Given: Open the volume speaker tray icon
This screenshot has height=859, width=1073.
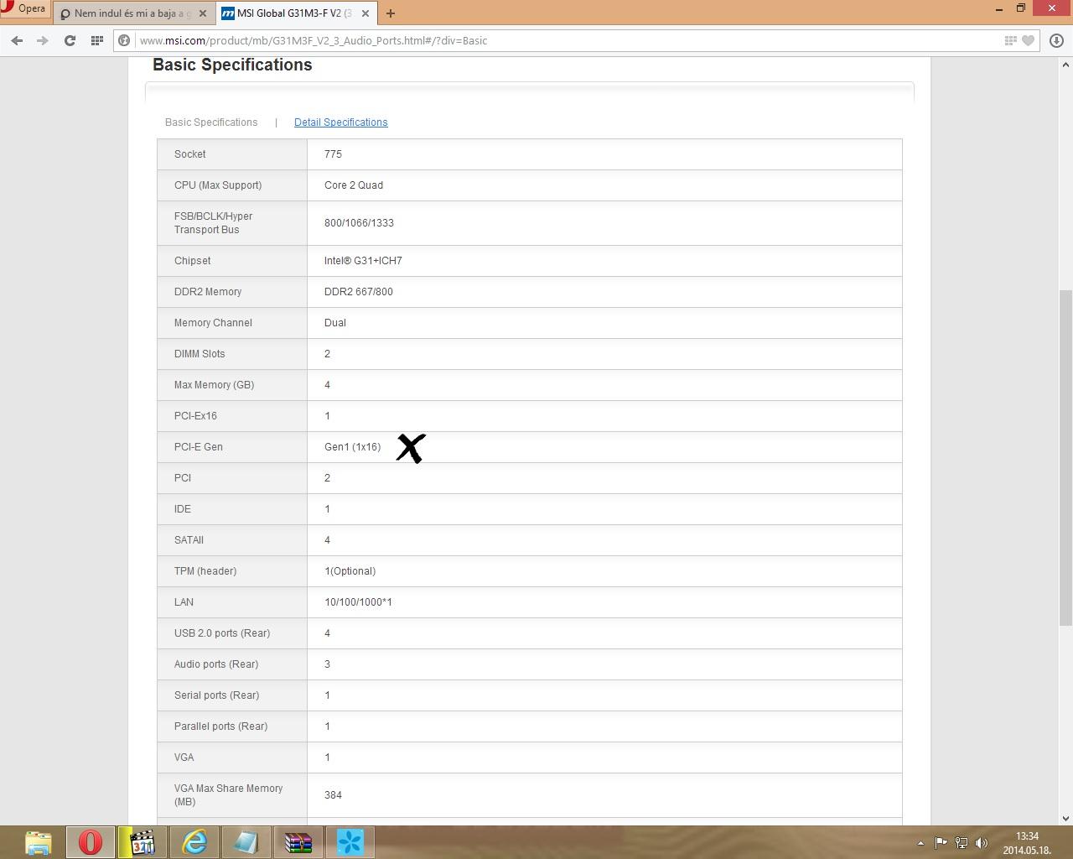Looking at the screenshot, I should point(982,843).
